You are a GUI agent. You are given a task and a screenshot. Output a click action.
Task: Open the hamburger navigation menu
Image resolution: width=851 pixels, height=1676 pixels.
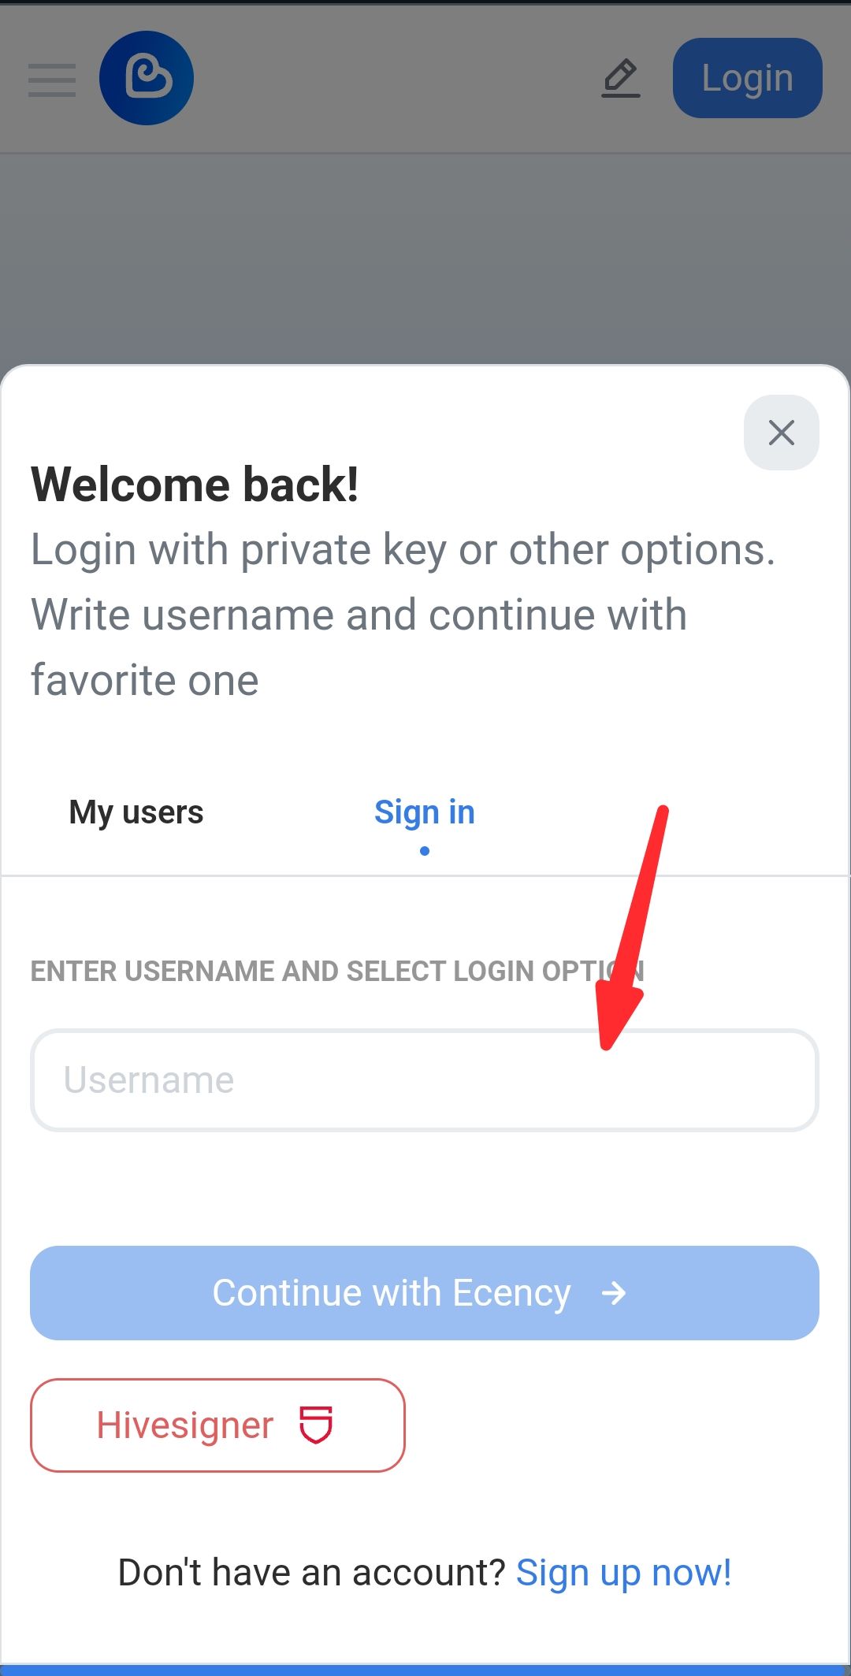[x=52, y=80]
